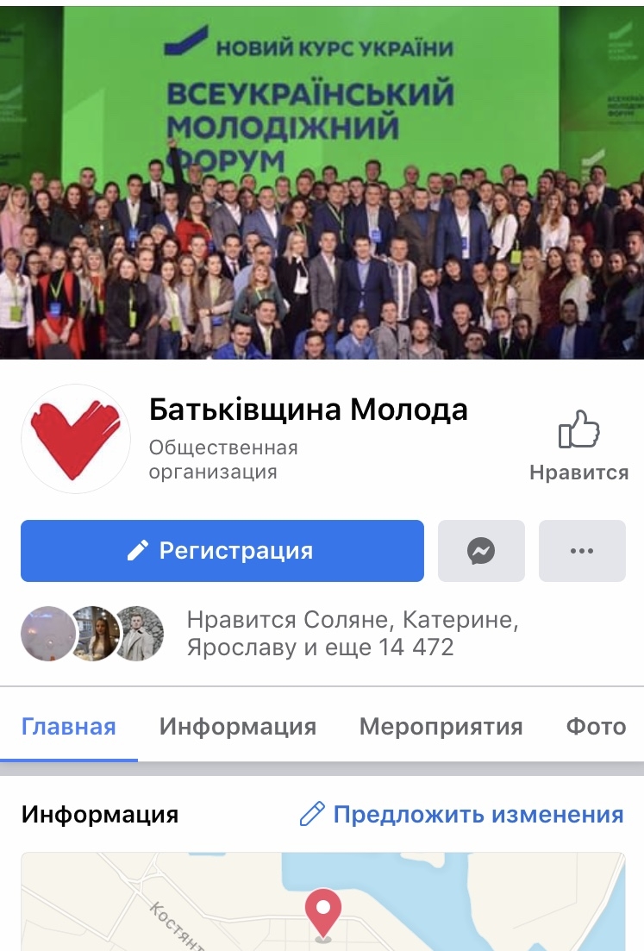Open the Информация tab
Image resolution: width=644 pixels, height=951 pixels.
[238, 726]
